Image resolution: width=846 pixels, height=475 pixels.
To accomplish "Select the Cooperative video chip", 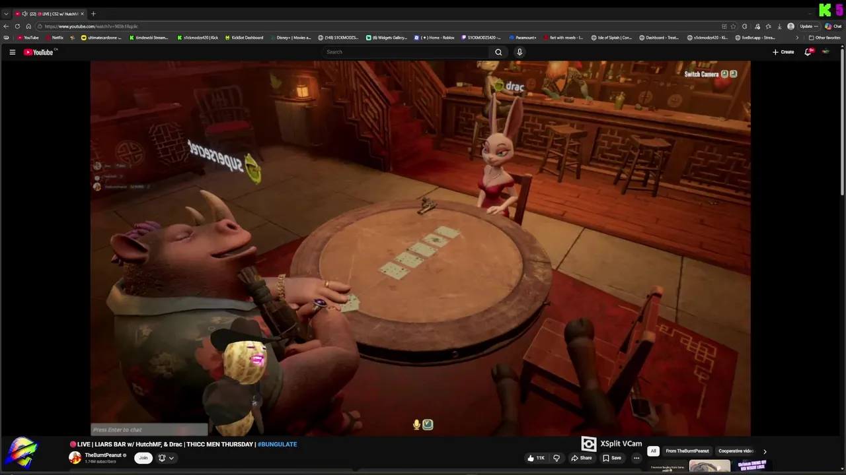I will pyautogui.click(x=736, y=451).
